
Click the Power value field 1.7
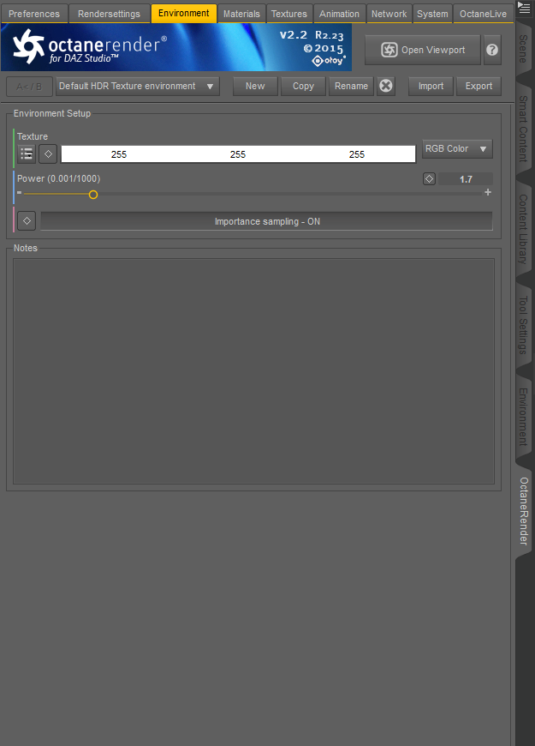(466, 179)
